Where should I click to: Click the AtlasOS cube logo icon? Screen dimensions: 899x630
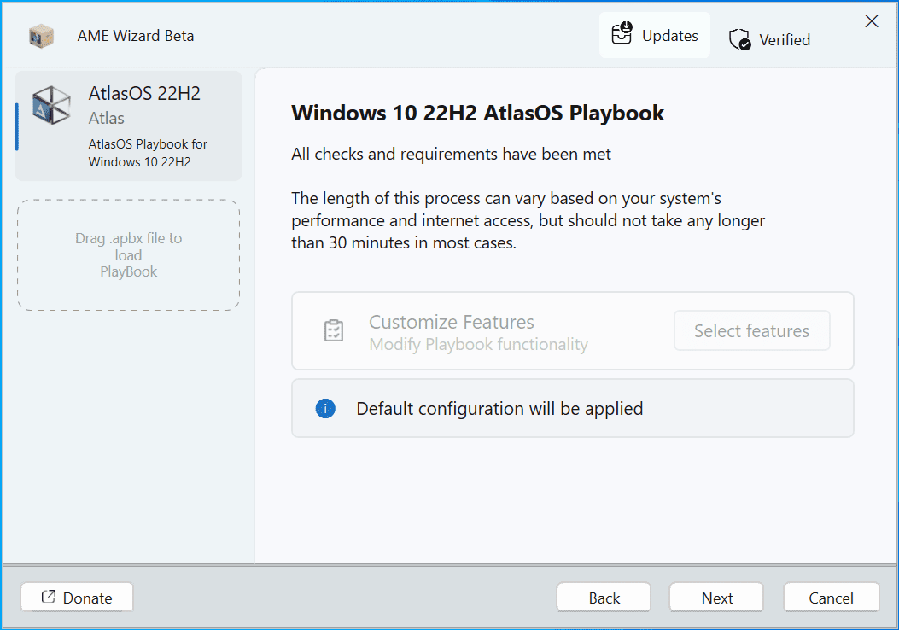tap(51, 105)
